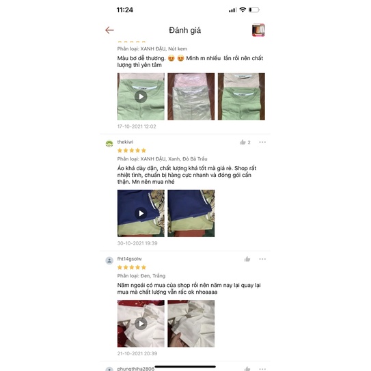The height and width of the screenshot is (371, 371).
Task: Tap the five-star rating on thekiwi's review
Action: click(132, 150)
